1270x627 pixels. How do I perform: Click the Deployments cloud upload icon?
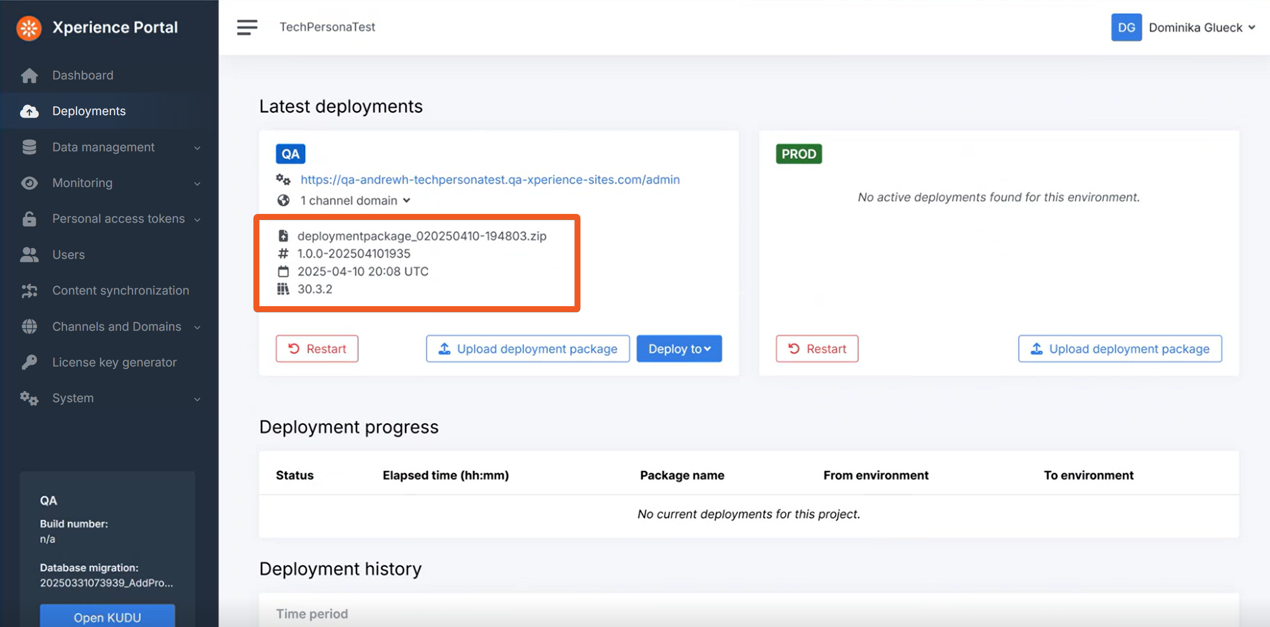click(29, 112)
